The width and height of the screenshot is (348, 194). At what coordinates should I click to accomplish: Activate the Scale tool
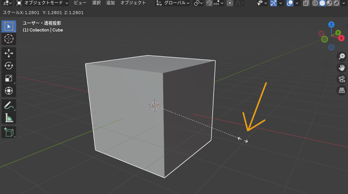point(9,78)
